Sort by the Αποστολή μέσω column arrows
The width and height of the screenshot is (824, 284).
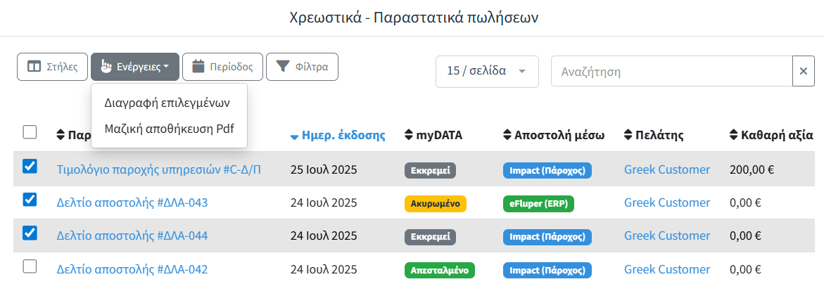point(508,135)
